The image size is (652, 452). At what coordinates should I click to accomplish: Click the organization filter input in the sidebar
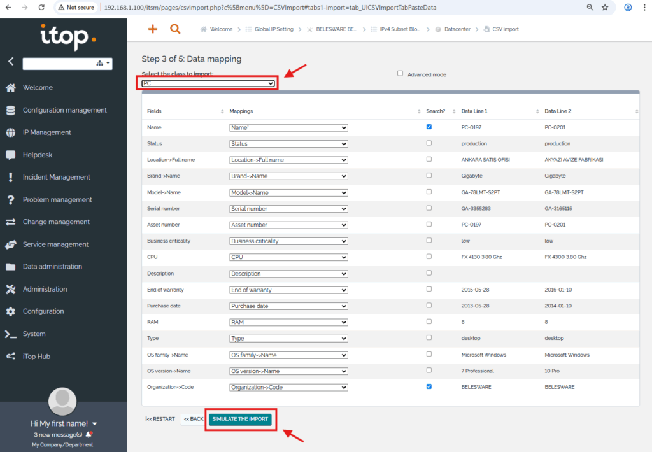[59, 63]
